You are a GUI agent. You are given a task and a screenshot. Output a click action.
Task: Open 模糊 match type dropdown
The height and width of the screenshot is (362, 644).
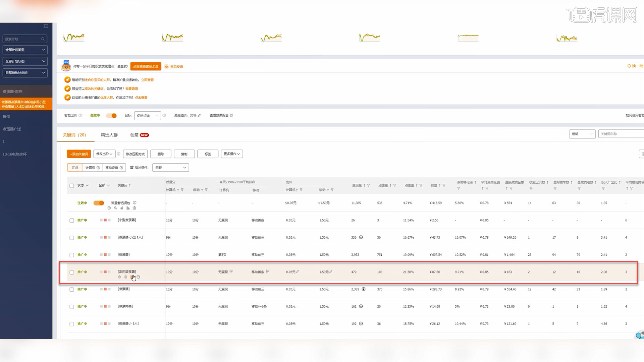click(582, 134)
